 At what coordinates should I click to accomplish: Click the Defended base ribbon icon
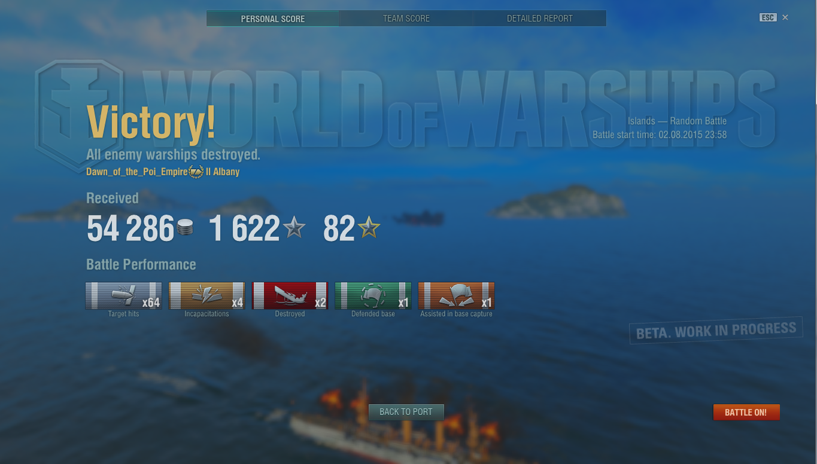coord(373,295)
